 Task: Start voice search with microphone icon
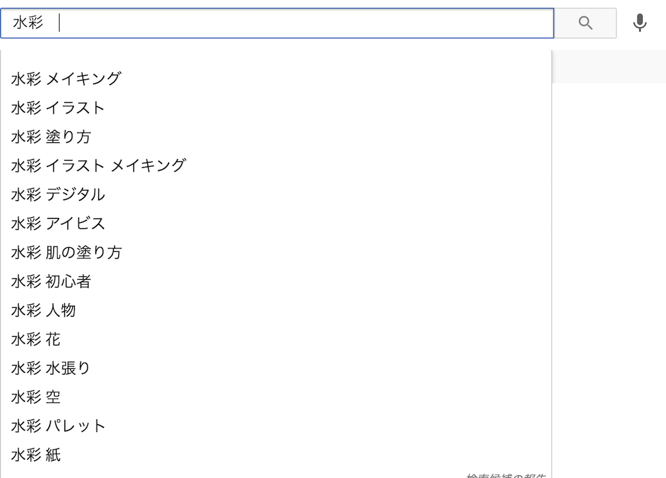[x=640, y=23]
